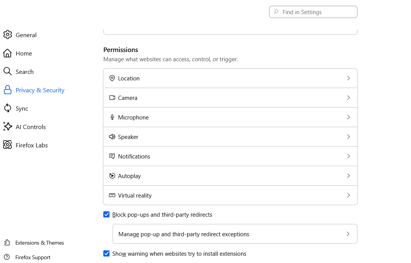Uncheck Block pop-ups and third-party redirects
Screen dimensions: 411x263
point(106,214)
